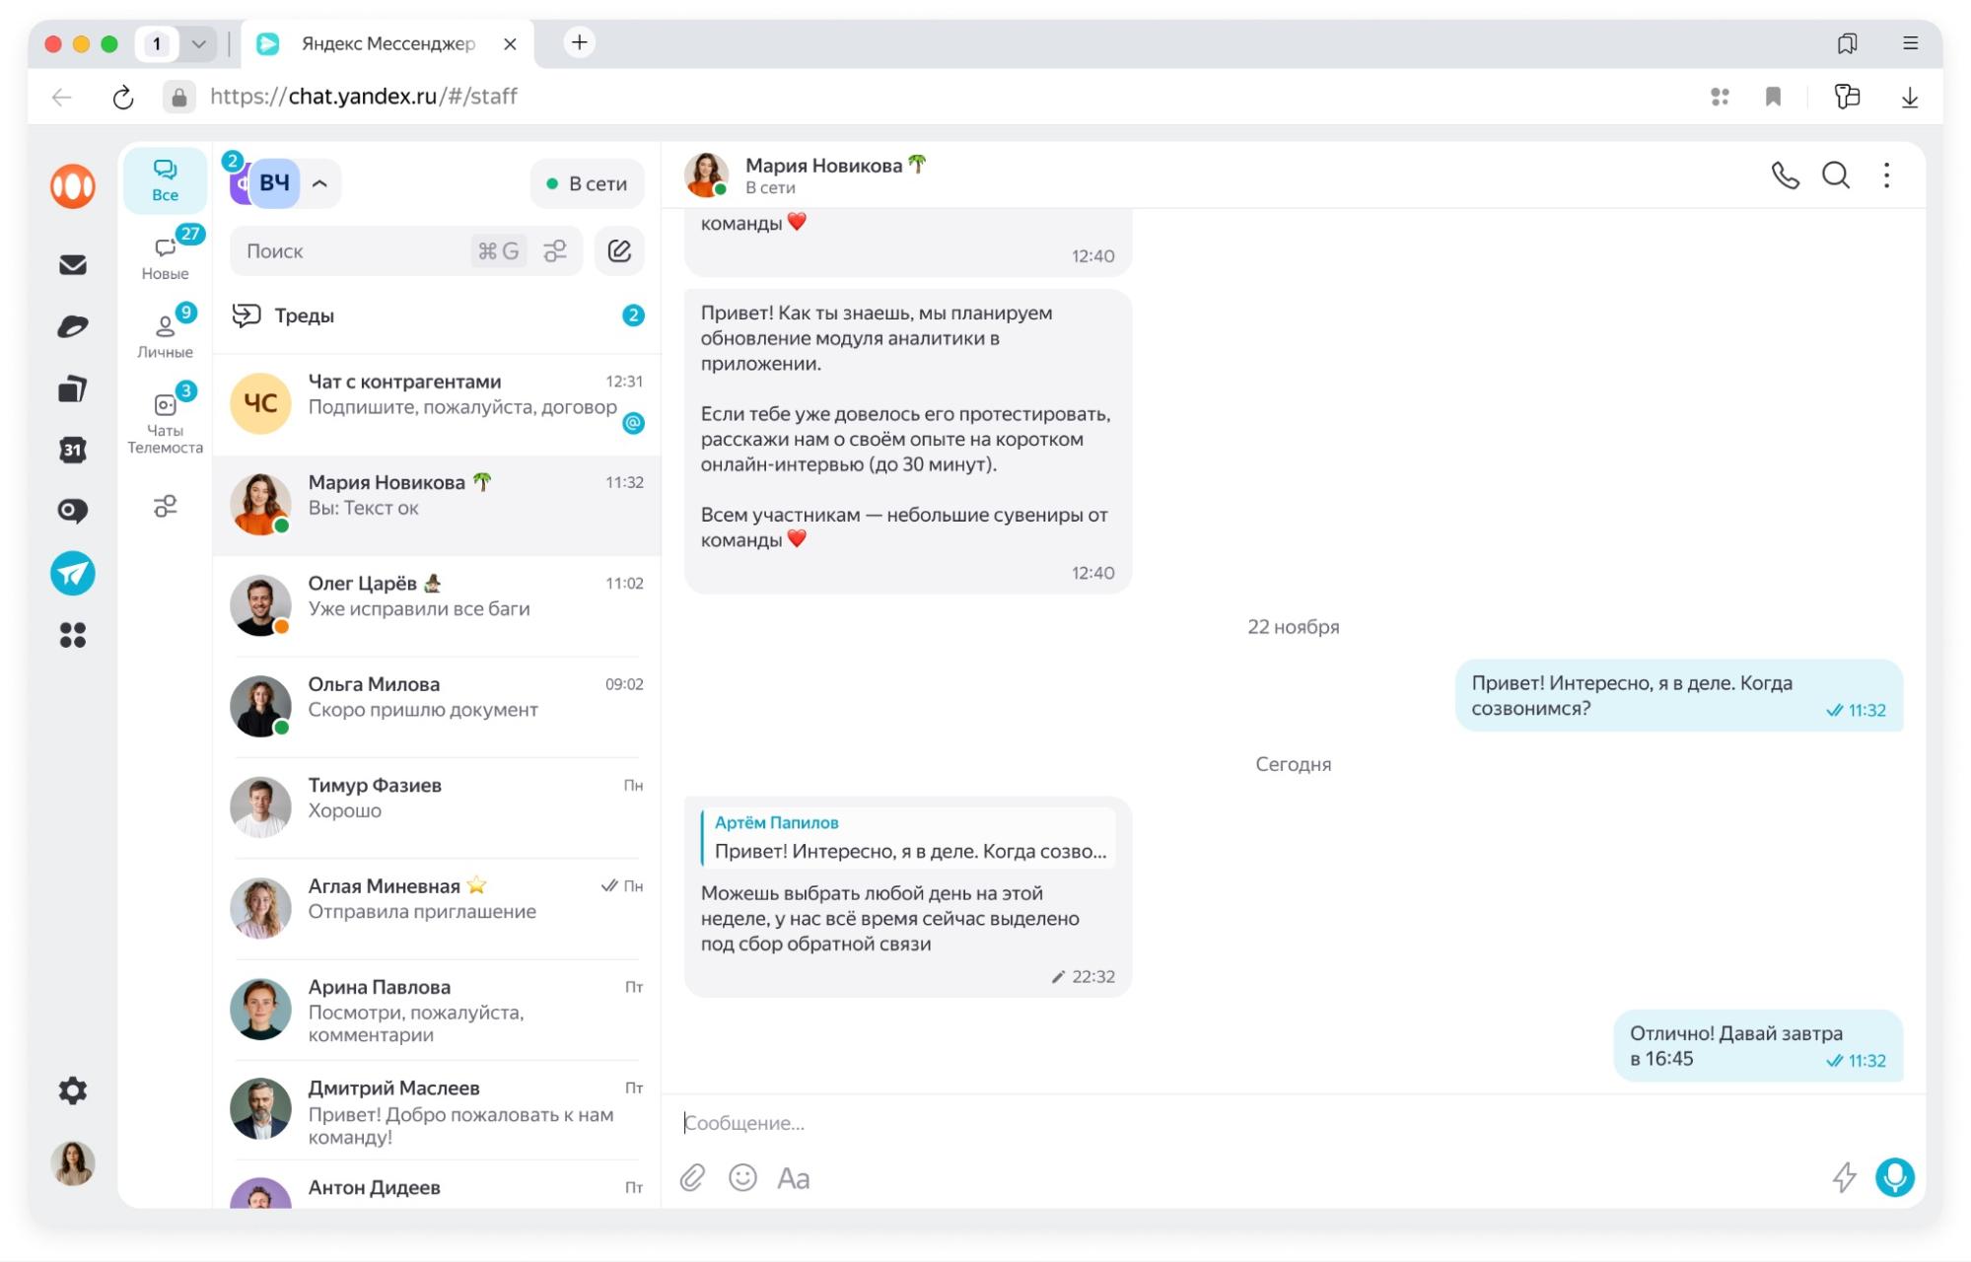Viewport: 1971px width, 1262px height.
Task: Toggle the search filter icon in the search field
Action: [x=555, y=250]
